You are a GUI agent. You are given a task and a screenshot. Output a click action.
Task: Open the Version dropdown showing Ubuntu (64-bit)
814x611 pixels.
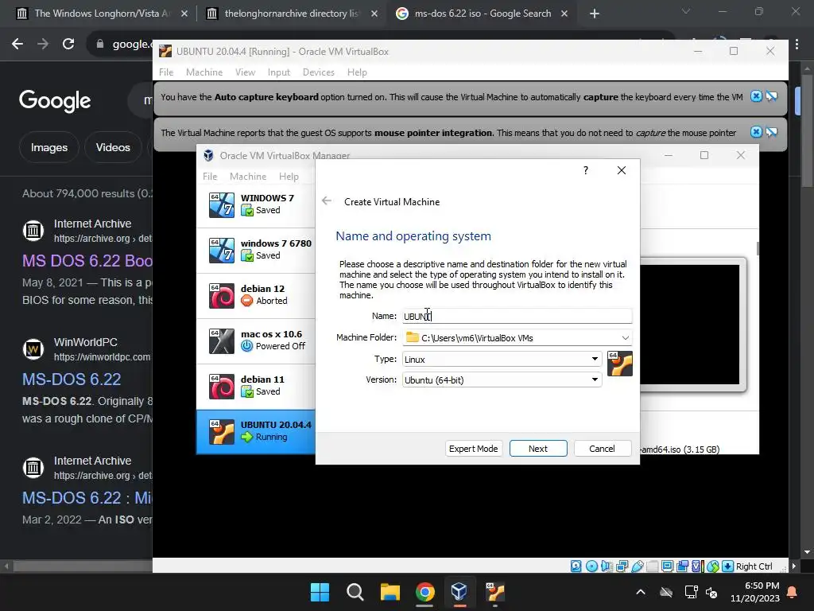coord(502,379)
